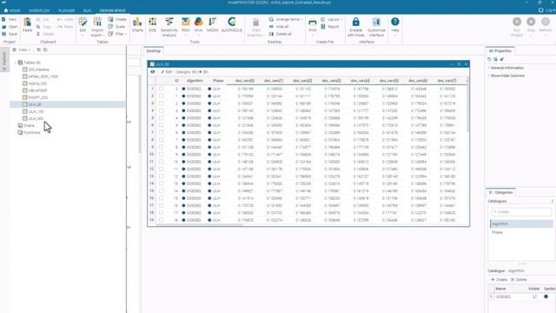Click the expand-all icon beside the explorer View menu

[38, 50]
